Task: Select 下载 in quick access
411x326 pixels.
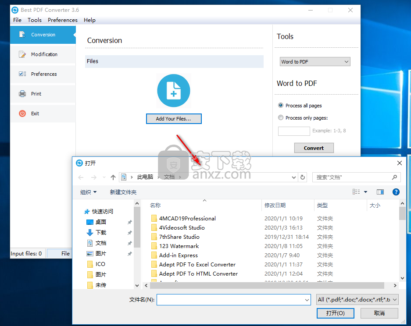Action: click(x=100, y=233)
